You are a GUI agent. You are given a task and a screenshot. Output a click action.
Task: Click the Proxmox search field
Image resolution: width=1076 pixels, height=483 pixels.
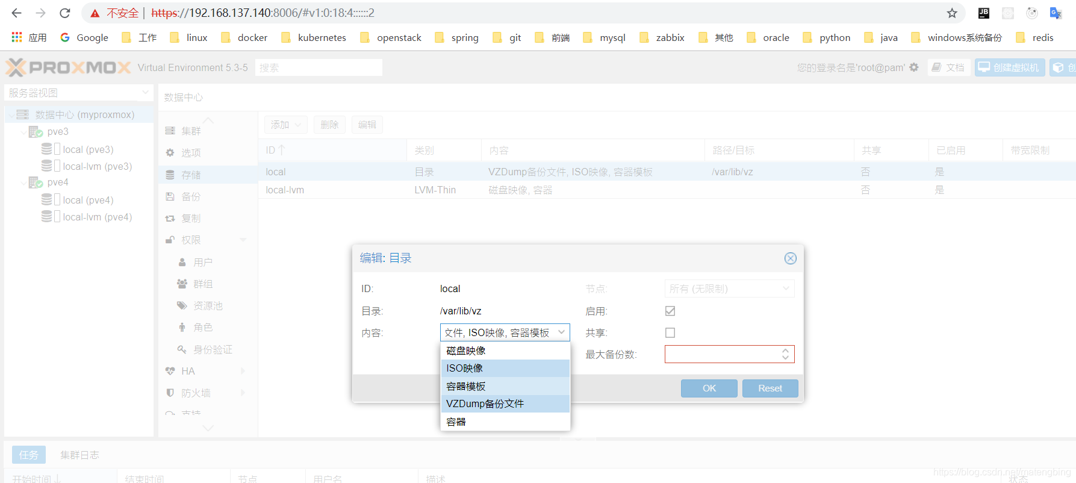[x=319, y=67]
